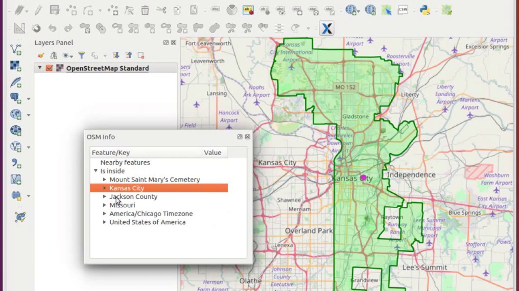Screen dimensions: 519x291
Task: Click the Add Group icon in Layers Panel
Action: pos(54,55)
